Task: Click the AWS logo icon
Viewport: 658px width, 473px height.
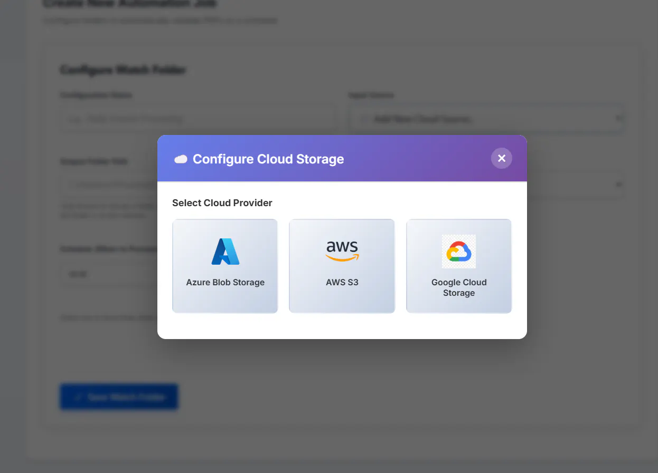Action: (342, 252)
